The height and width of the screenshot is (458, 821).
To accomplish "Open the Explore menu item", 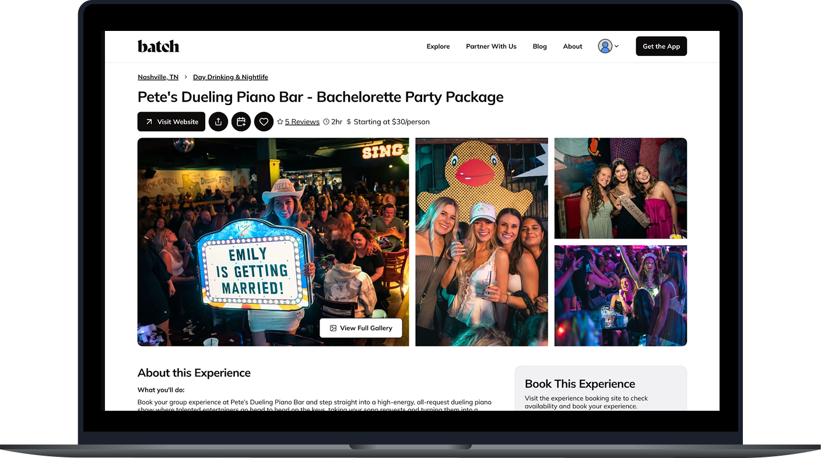I will click(x=438, y=46).
